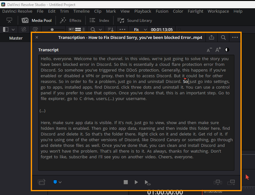This screenshot has height=195, width=255.
Task: Open the sort order icon
Action: point(111,29)
